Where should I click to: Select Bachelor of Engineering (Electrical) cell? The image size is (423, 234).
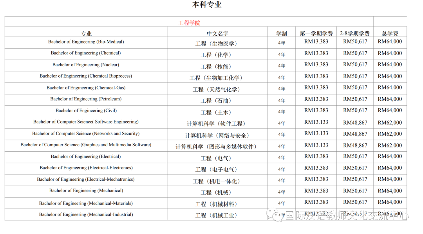(x=86, y=156)
